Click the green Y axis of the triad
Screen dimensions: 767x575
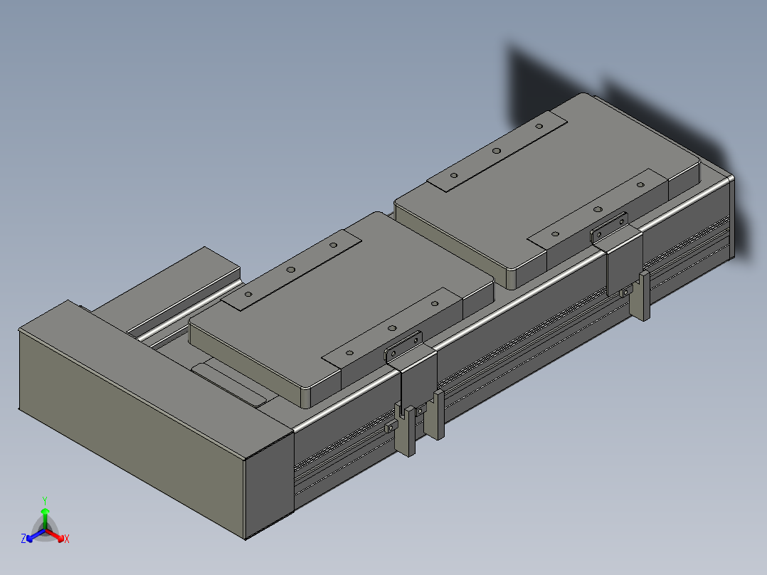pos(45,517)
